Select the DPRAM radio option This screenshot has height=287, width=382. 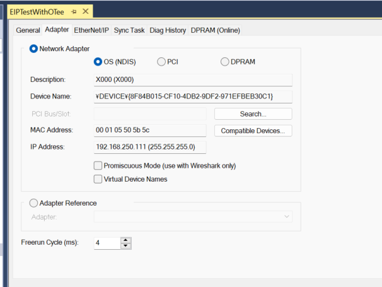coord(225,62)
